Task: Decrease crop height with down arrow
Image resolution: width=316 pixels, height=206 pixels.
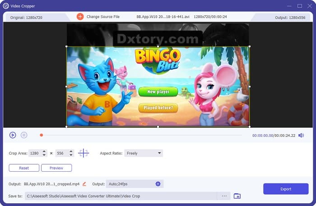Action: coord(71,155)
